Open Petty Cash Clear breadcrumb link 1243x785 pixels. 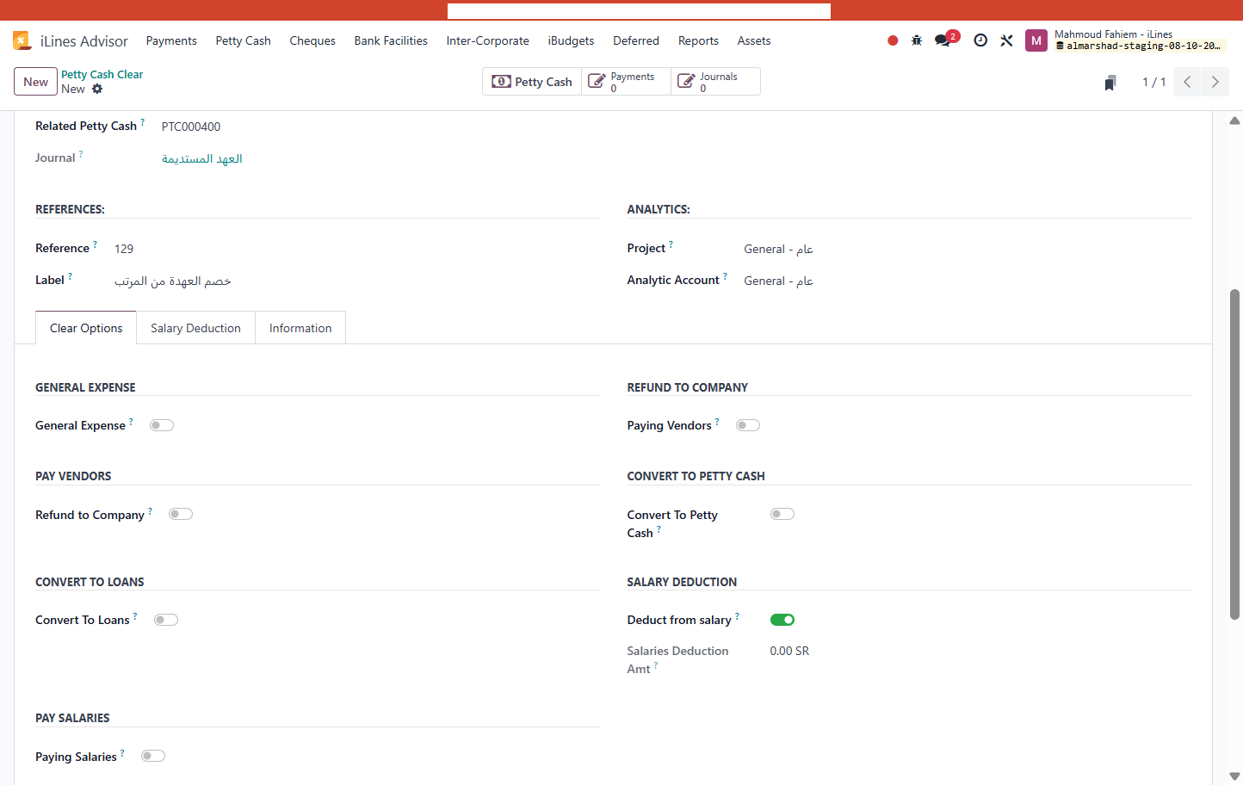coord(102,75)
